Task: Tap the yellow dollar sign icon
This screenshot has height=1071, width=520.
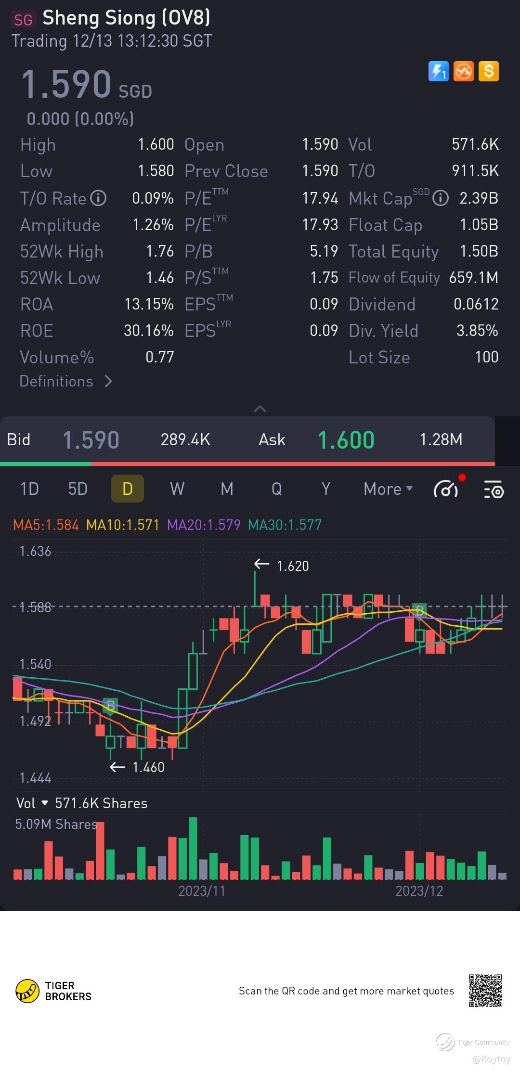Action: coord(489,72)
